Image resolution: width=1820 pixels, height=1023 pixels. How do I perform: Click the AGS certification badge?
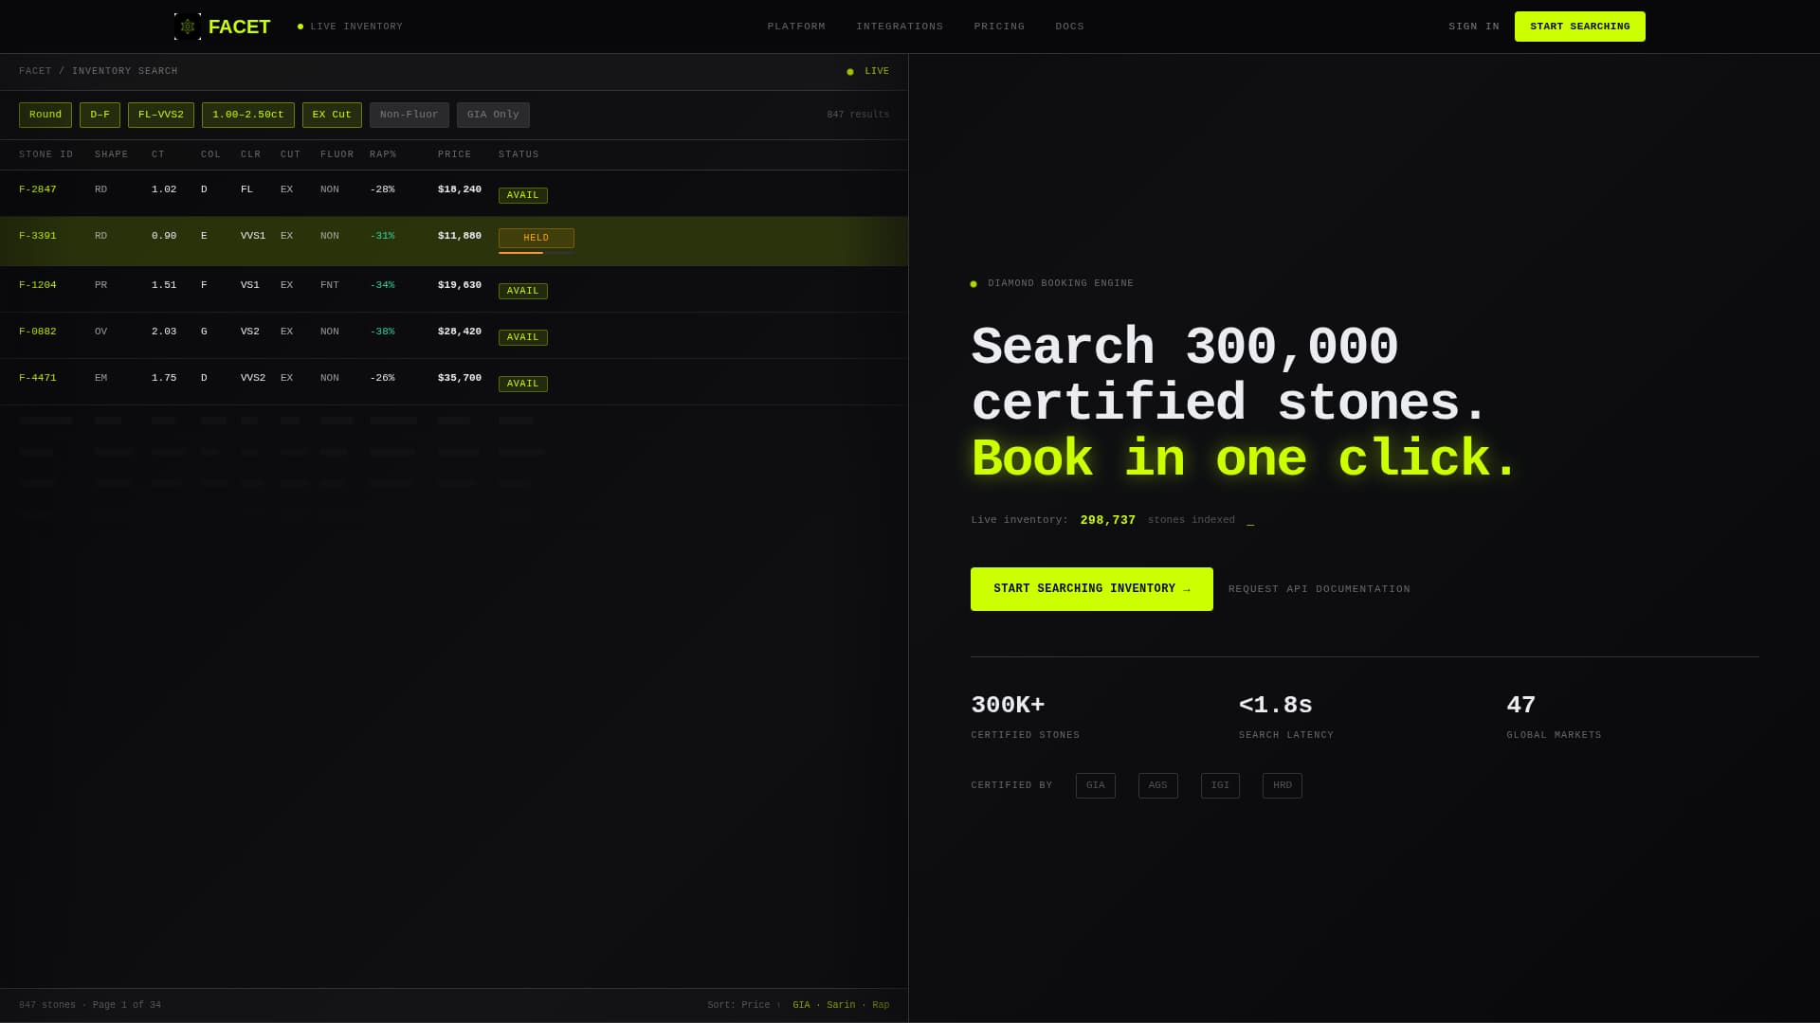1158,785
